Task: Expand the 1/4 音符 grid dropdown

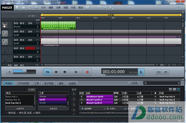Action: tap(37, 16)
